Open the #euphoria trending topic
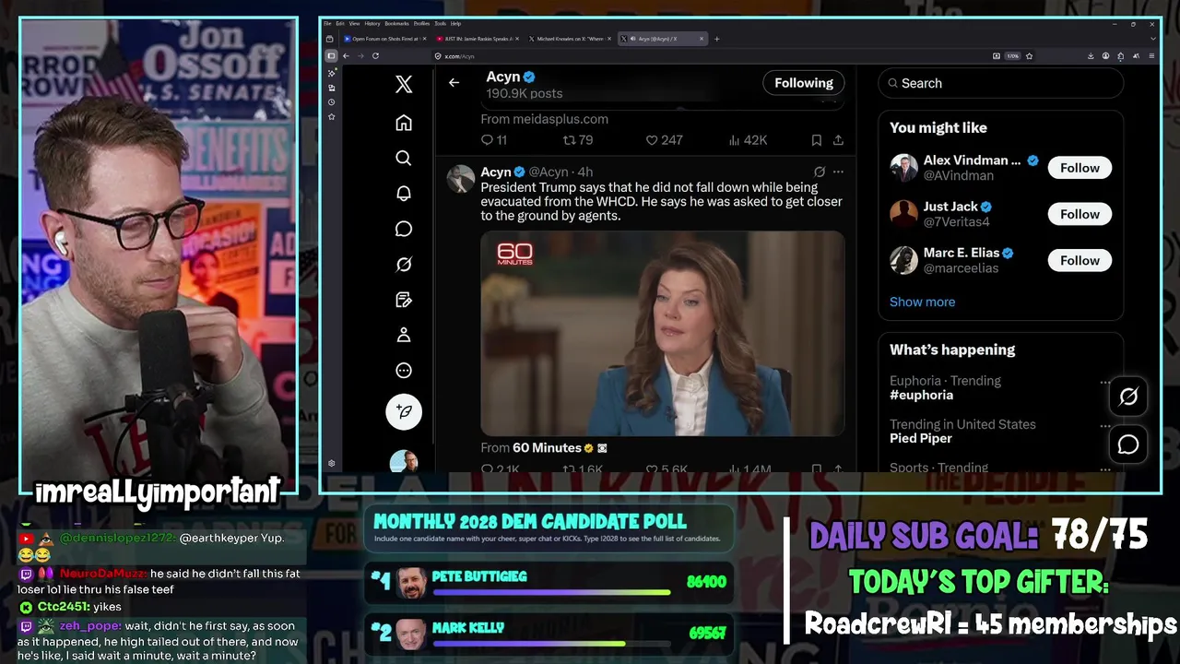This screenshot has height=664, width=1180. point(921,395)
